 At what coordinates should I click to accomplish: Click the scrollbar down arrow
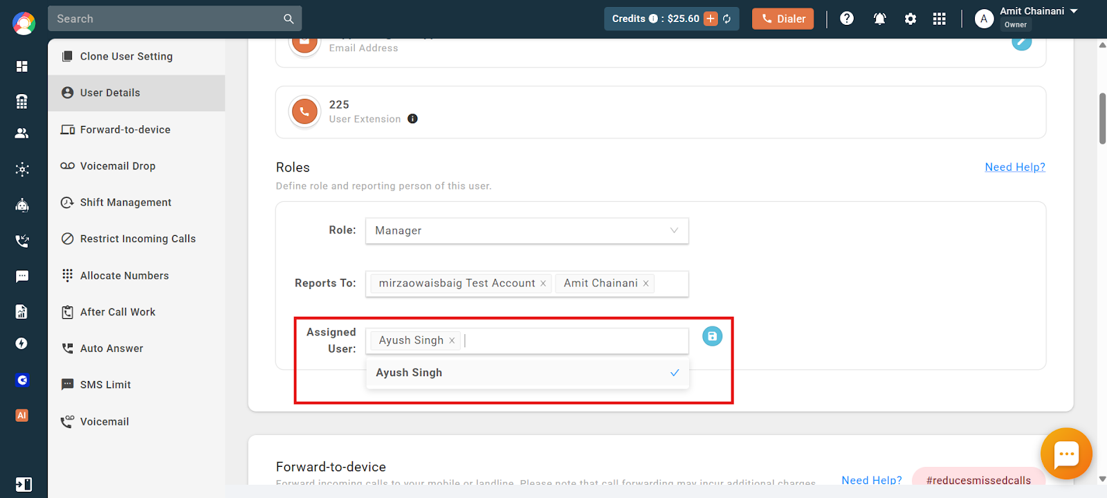pyautogui.click(x=1102, y=479)
